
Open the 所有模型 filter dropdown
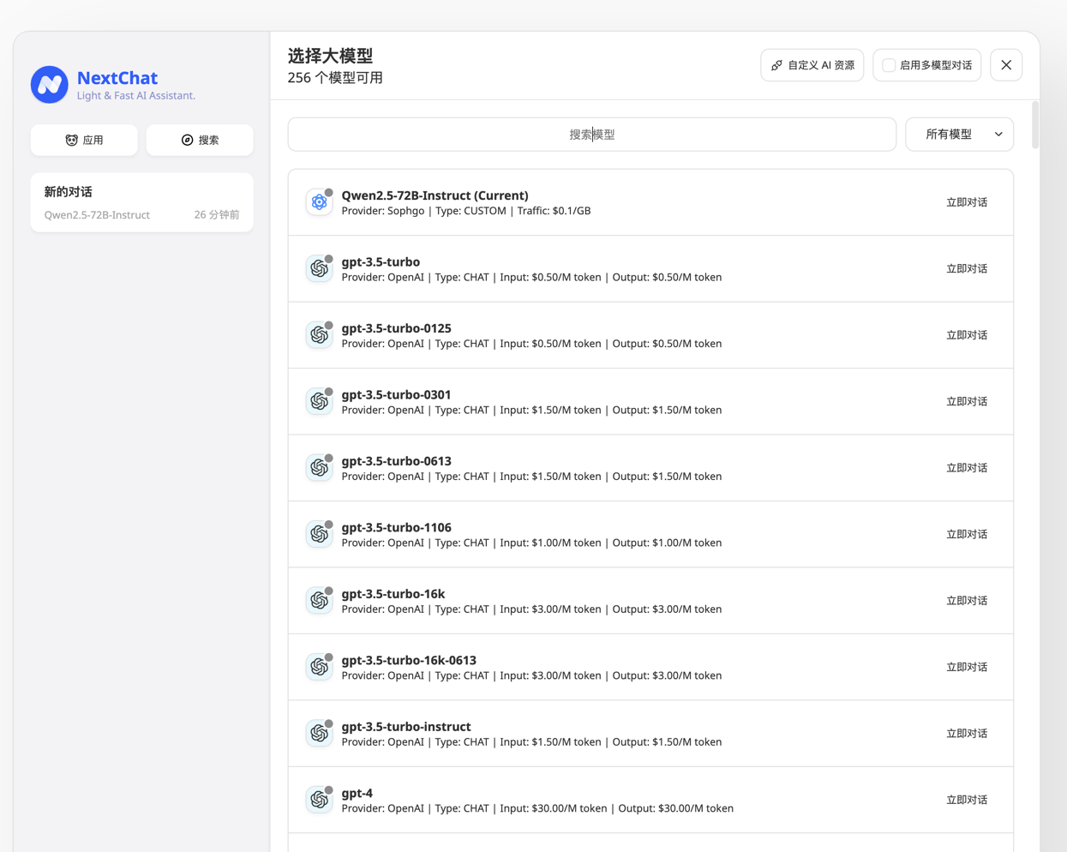959,135
